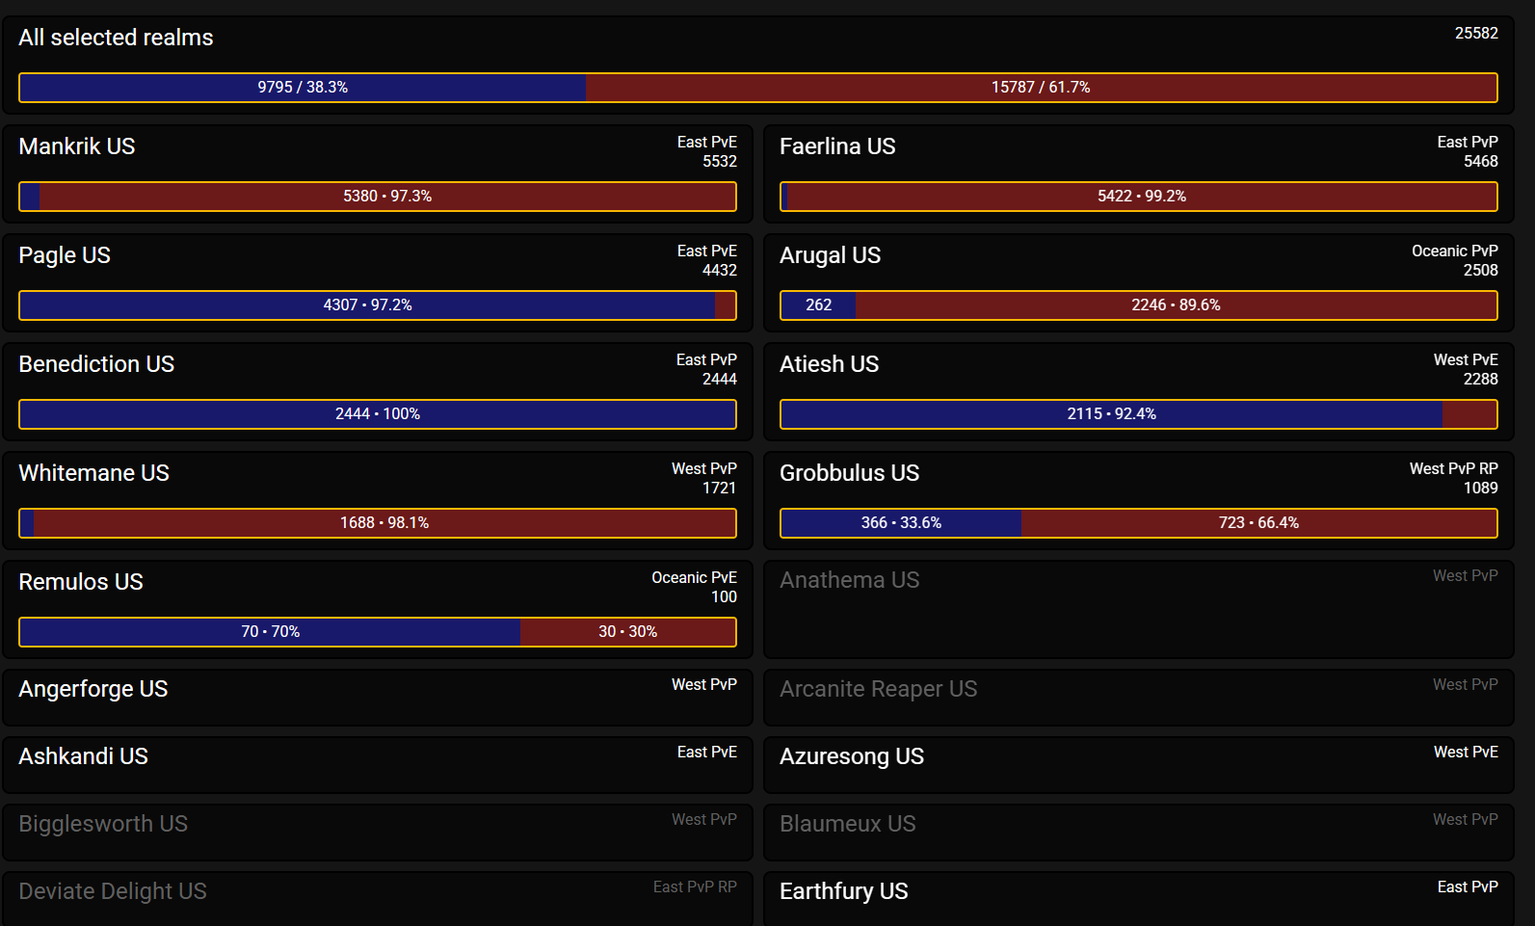
Task: Click the 2444 • 100% Benediction bar
Action: [378, 414]
